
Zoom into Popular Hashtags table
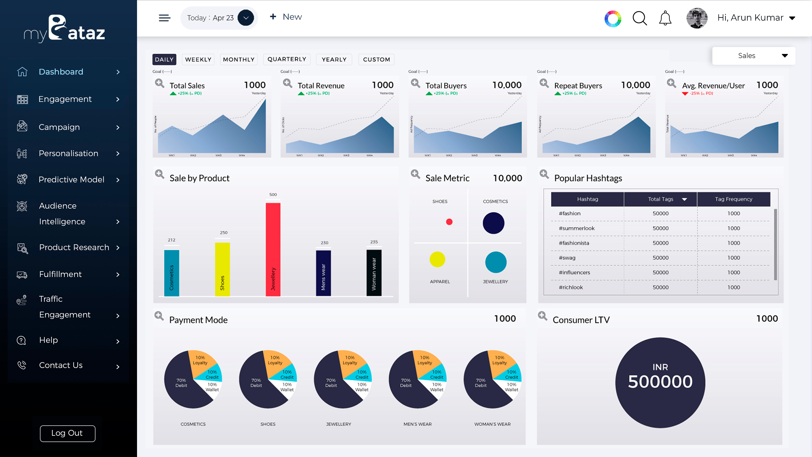[544, 174]
